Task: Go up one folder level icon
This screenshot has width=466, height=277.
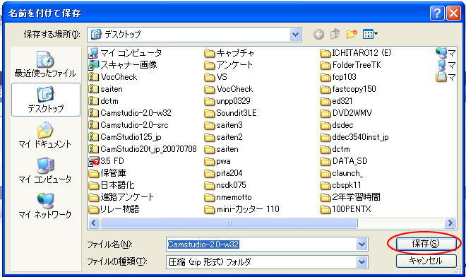Action: [335, 34]
